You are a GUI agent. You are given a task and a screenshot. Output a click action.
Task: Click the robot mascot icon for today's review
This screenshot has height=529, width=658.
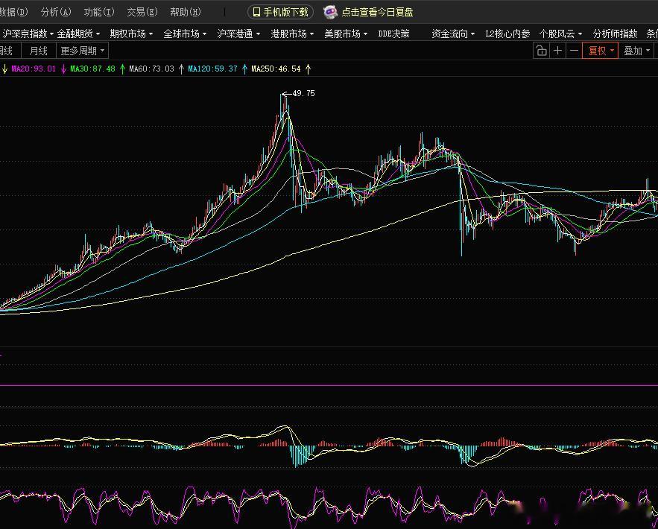(331, 12)
